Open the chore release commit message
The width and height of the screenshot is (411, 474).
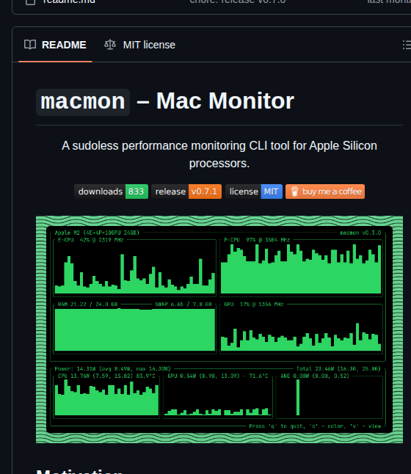tap(237, 1)
